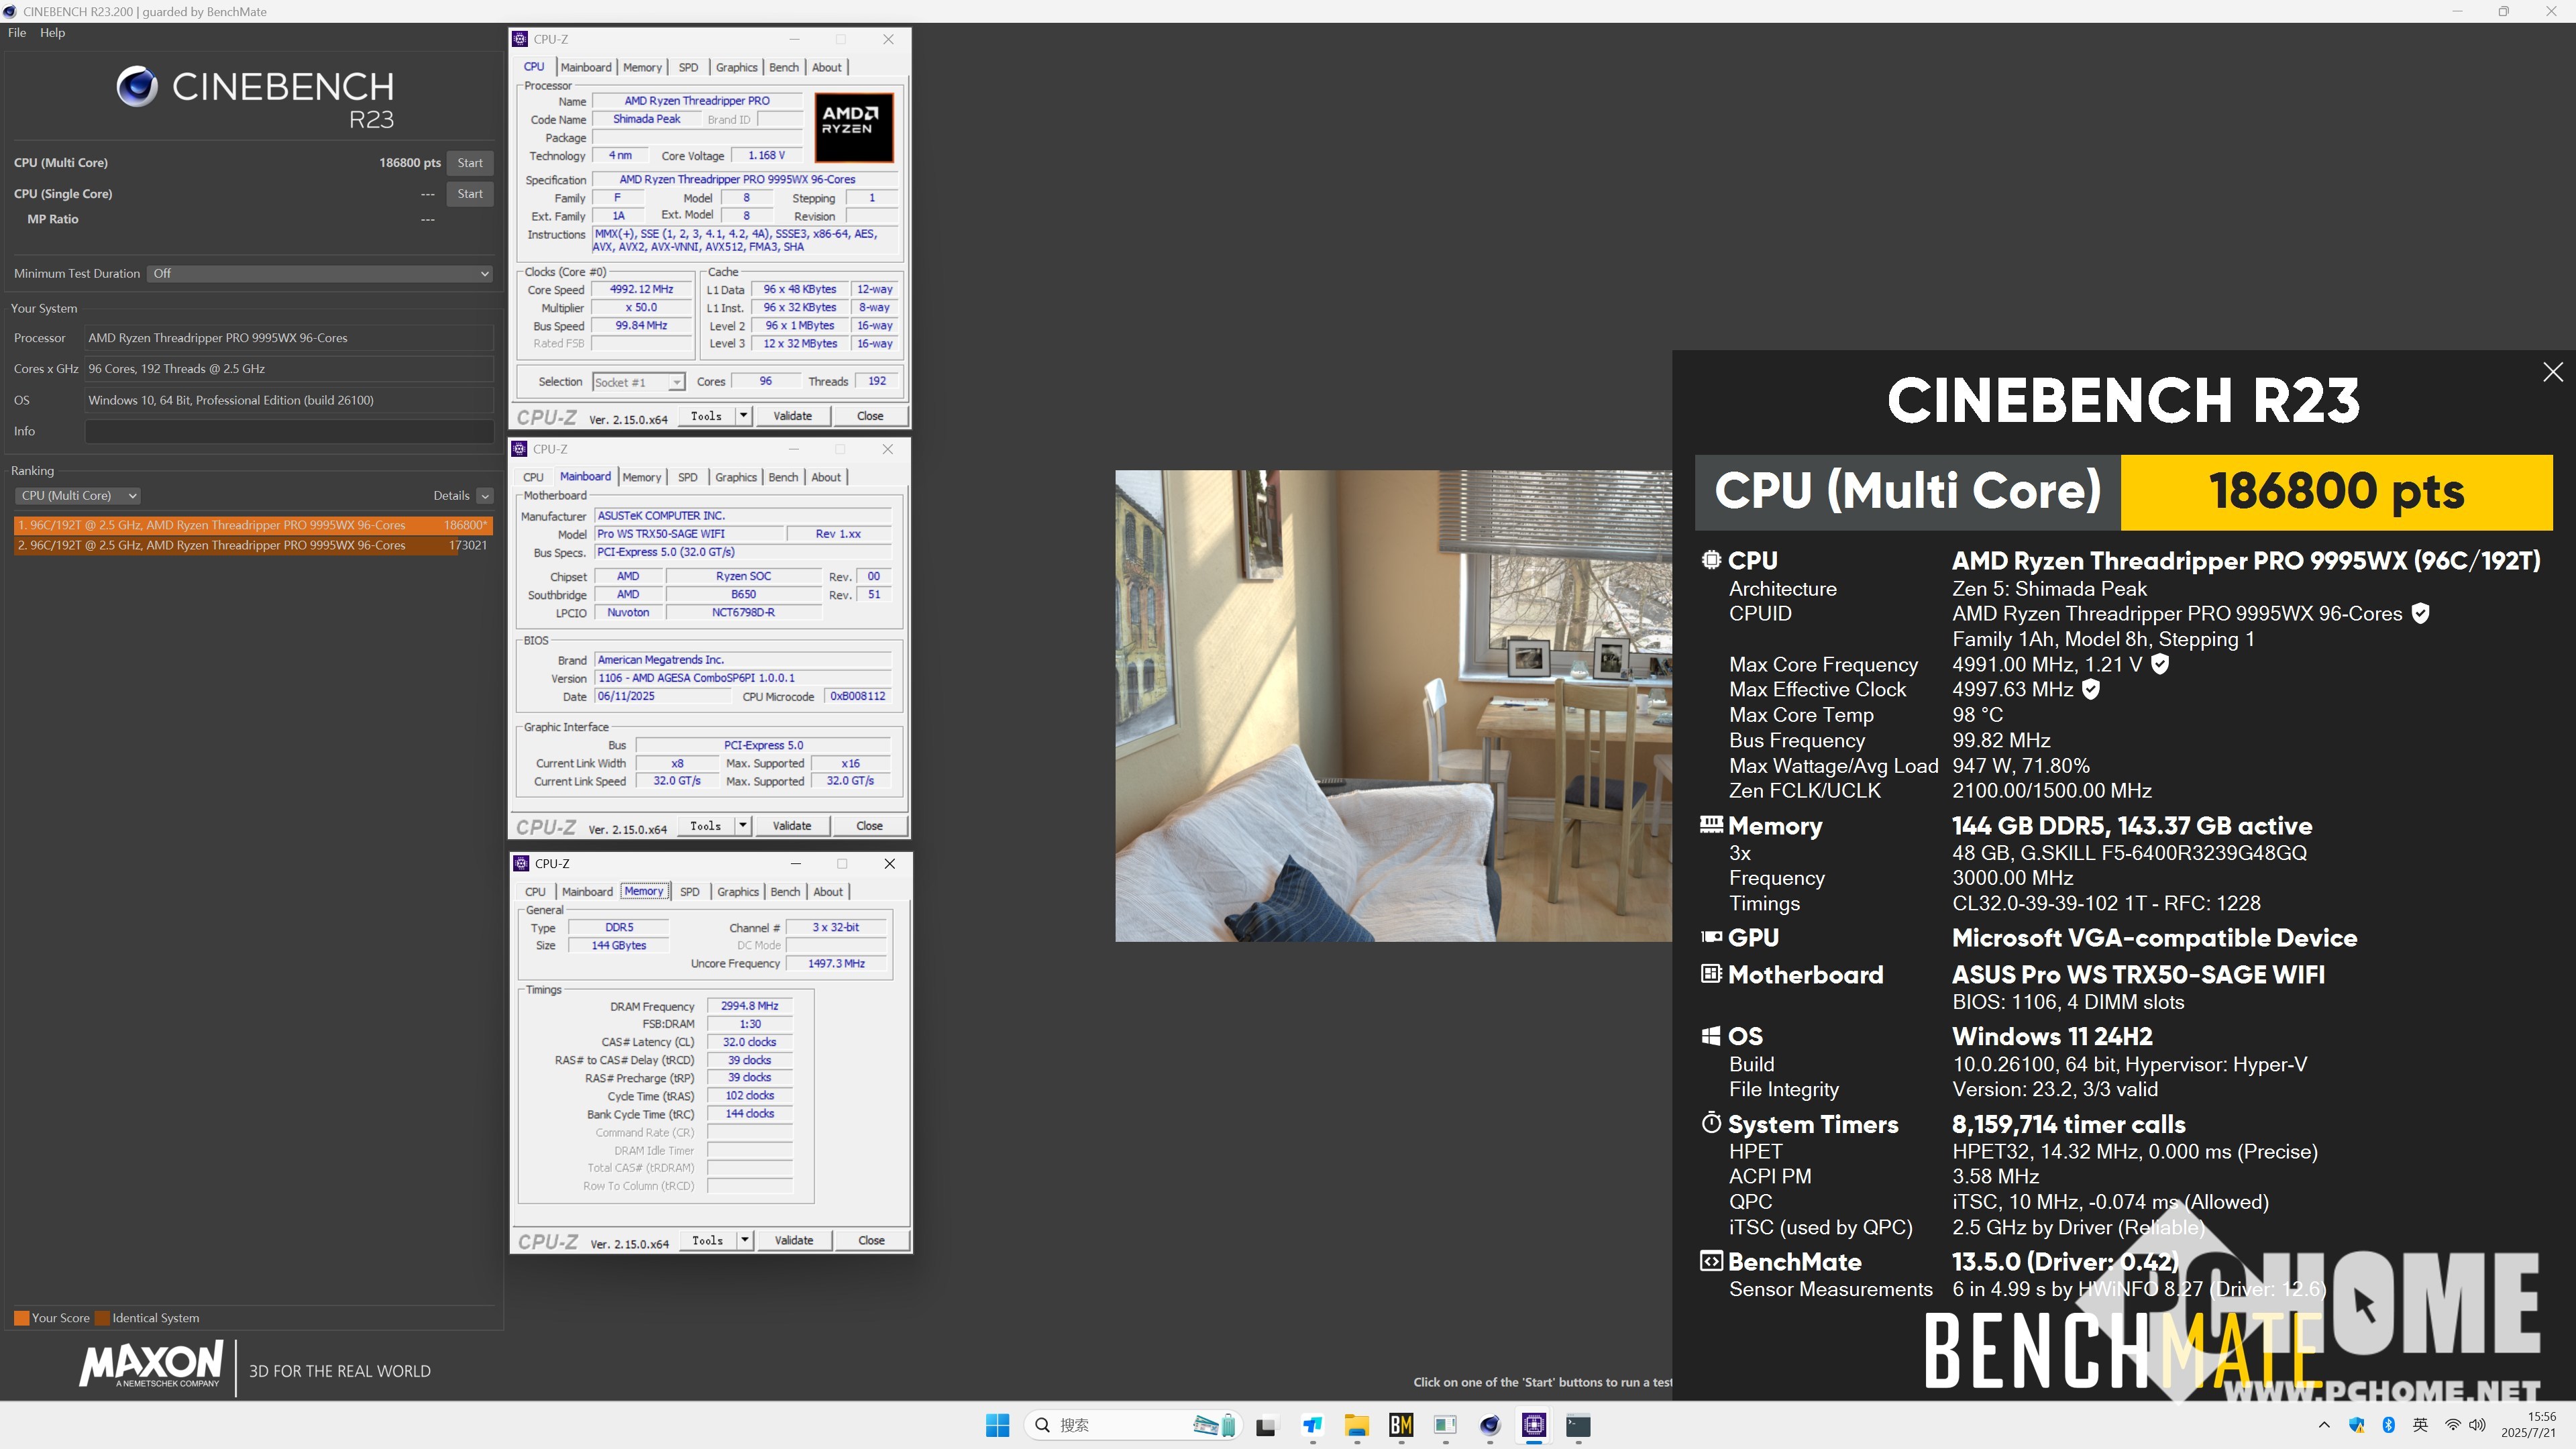Switch input language using the 英 indicator
The width and height of the screenshot is (2576, 1449).
(2420, 1425)
